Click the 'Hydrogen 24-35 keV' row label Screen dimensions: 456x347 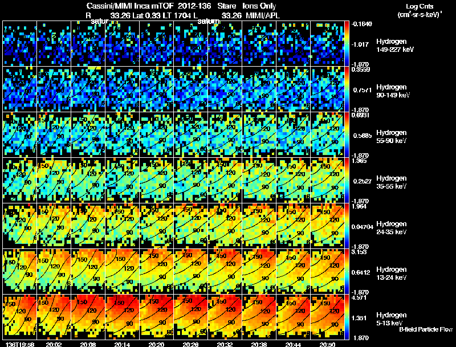click(x=392, y=228)
